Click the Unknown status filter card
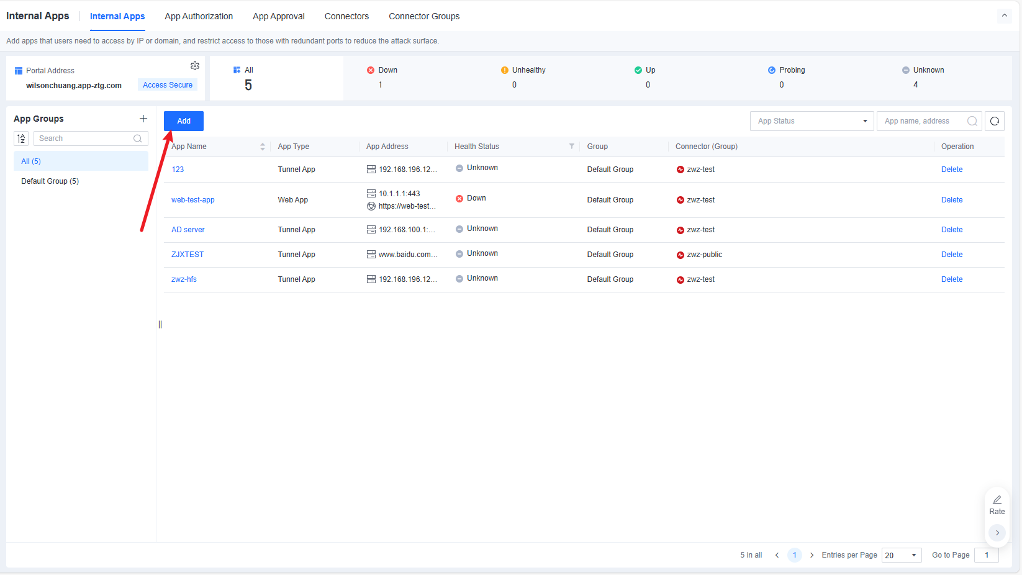The width and height of the screenshot is (1022, 575). point(945,78)
